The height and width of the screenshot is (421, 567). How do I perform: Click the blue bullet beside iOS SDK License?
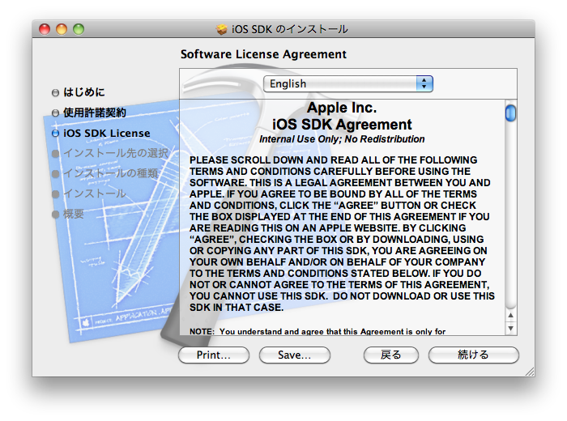point(55,133)
